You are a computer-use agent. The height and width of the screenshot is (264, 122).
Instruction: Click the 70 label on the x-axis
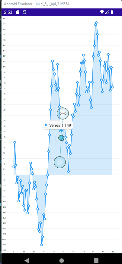coord(83,252)
